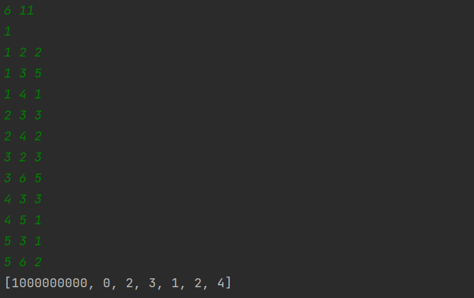Place cursor on line '1 4 1'

tap(23, 94)
